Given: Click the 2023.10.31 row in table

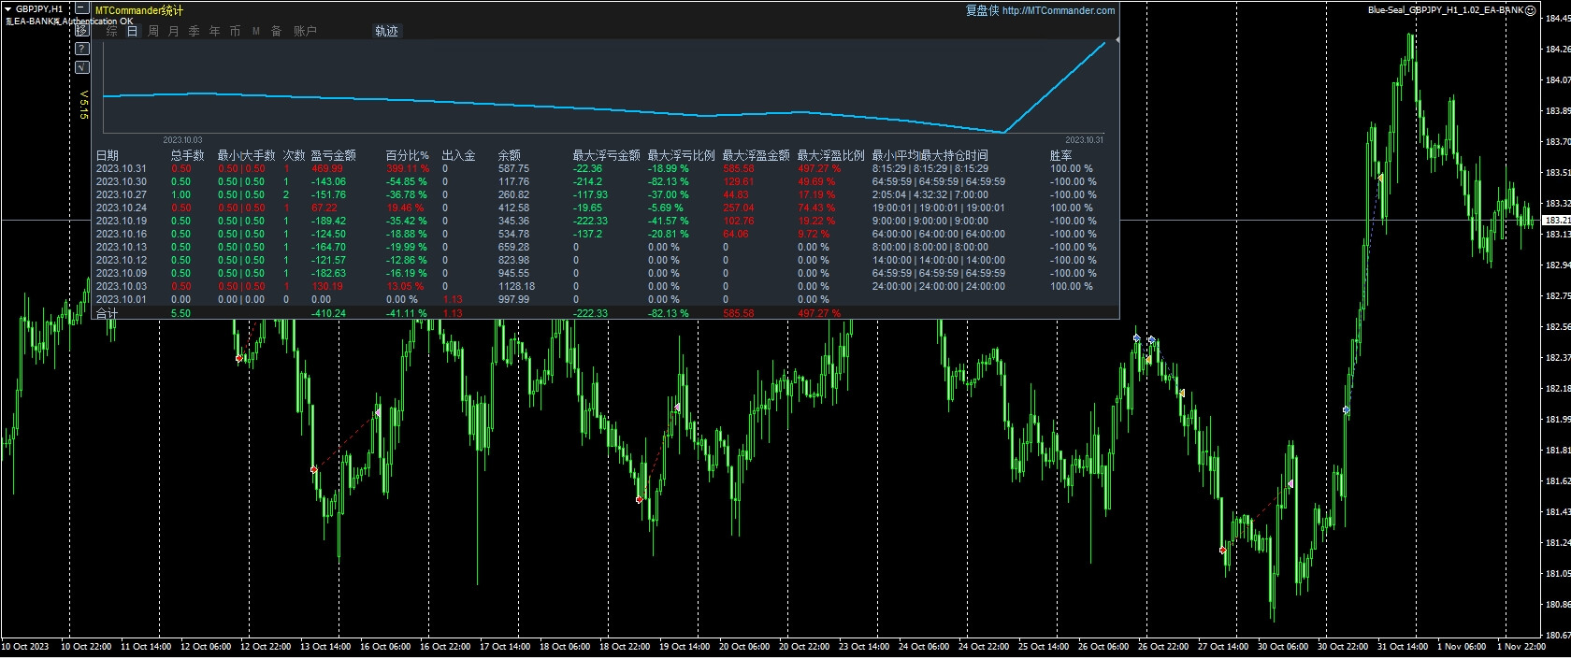Looking at the screenshot, I should click(x=122, y=169).
